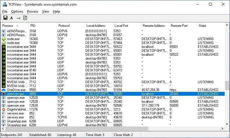The width and height of the screenshot is (230, 138).
Task: Sort by the Process column header
Action: point(14,26)
